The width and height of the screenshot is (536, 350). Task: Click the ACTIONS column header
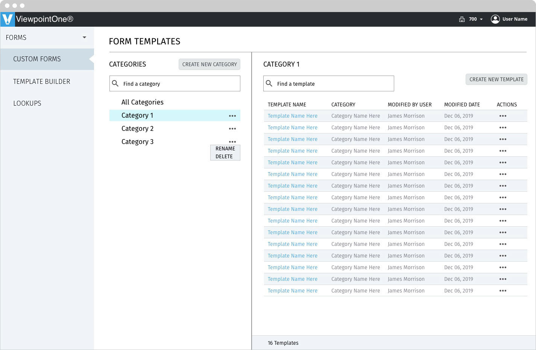click(507, 105)
